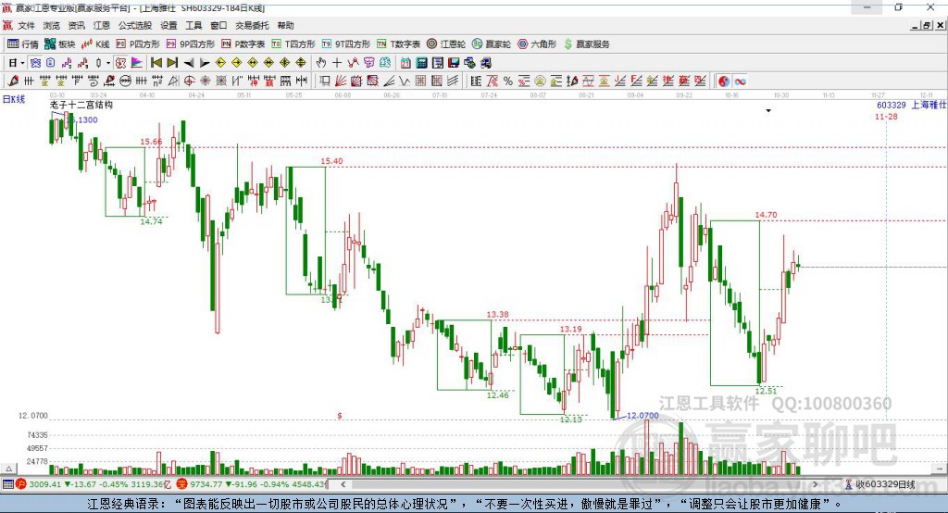Screen dimensions: 948x513
Task: Click the infinity loop icon
Action: 740,81
